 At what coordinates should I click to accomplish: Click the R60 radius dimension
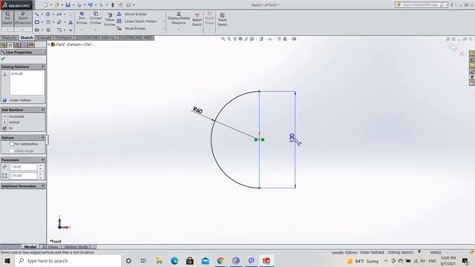(197, 111)
